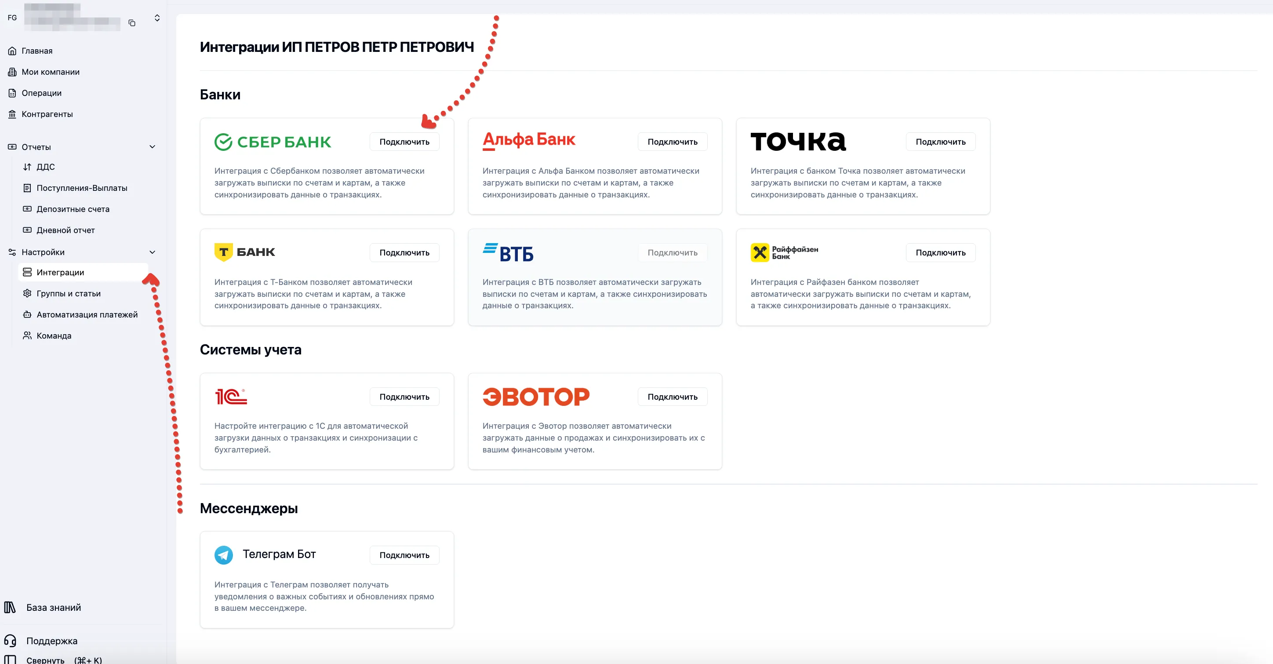The width and height of the screenshot is (1273, 664).
Task: Click Подключить on the ВТБ card
Action: pos(673,253)
